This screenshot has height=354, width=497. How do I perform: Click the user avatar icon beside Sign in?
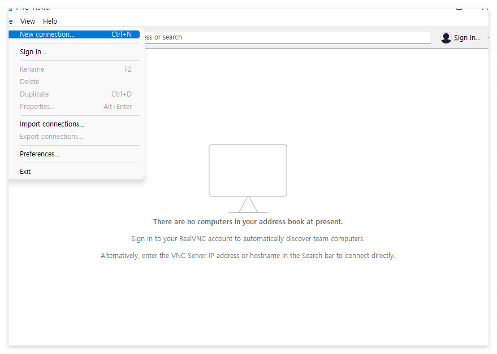(x=446, y=38)
